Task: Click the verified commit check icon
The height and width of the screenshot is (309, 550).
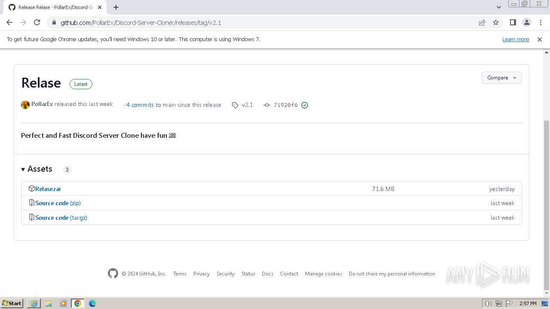Action: tap(305, 105)
